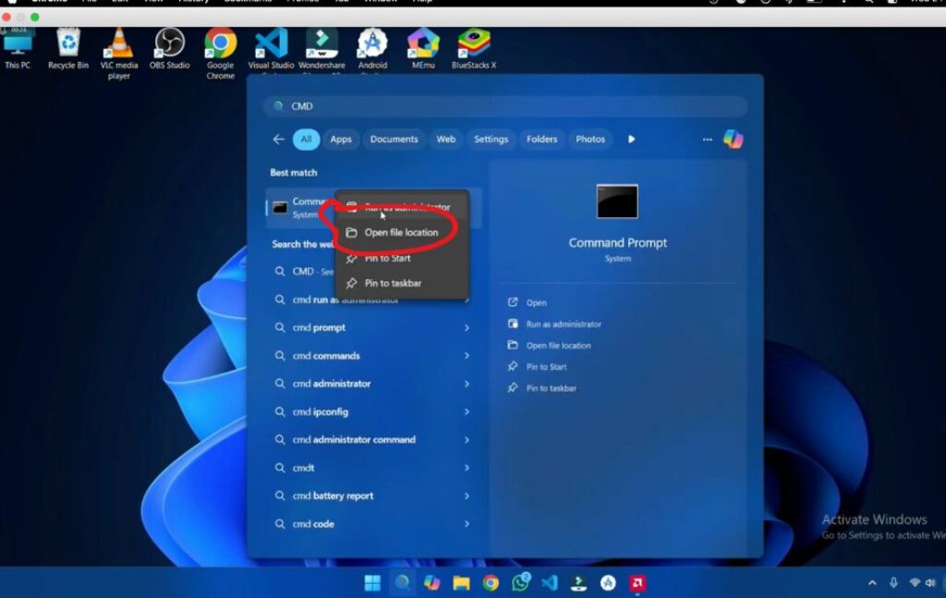Launch VLC media player shortcut

click(119, 55)
